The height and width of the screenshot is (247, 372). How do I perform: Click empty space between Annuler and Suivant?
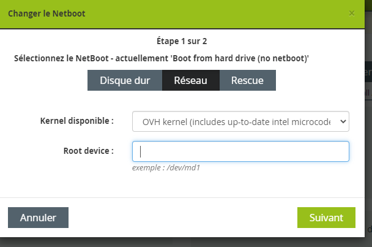183,218
